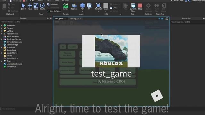Open the UI insert tool
This screenshot has width=205, height=115.
[89, 6]
